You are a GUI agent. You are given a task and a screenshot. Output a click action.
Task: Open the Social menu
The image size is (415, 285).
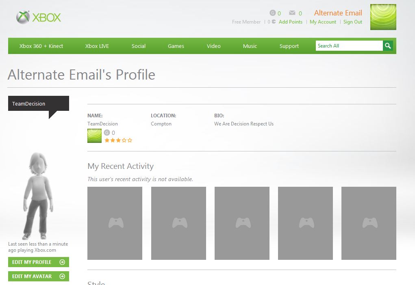coord(139,46)
